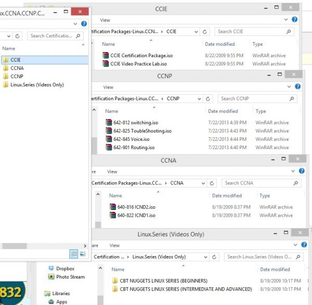Open the View tab in CCNA window
This screenshot has width=312, height=305.
pos(112,171)
